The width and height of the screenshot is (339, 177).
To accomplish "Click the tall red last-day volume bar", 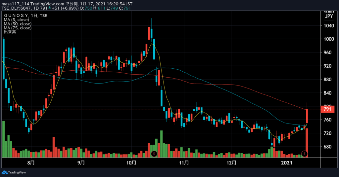I will [x=307, y=143].
